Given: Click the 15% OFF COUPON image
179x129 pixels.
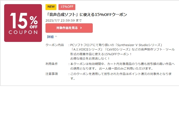Looking at the screenshot, I should pos(23,23).
